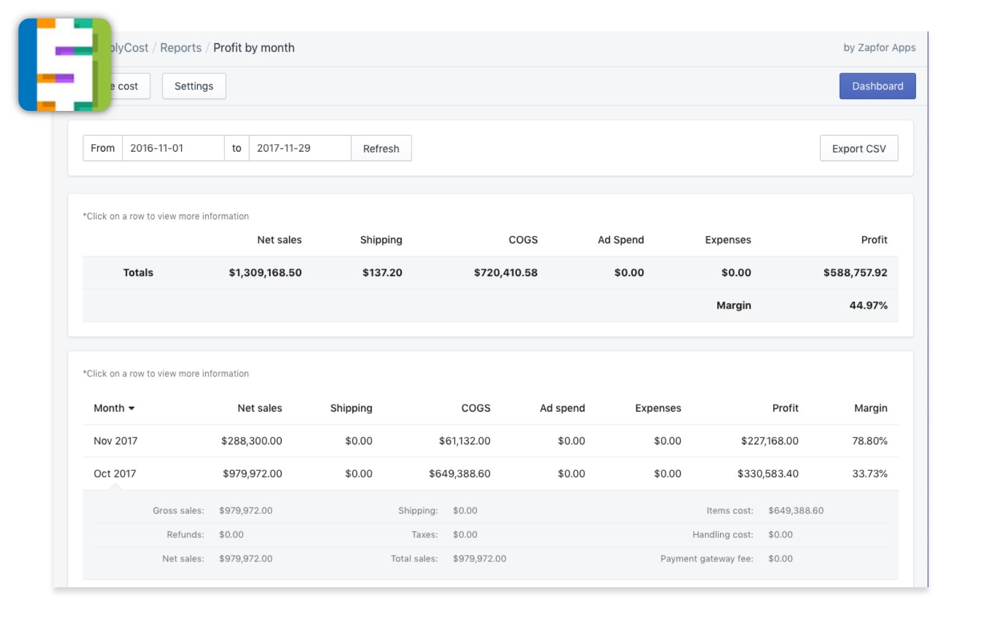Click Totals shipping value $137.20
The width and height of the screenshot is (982, 618).
tap(382, 273)
